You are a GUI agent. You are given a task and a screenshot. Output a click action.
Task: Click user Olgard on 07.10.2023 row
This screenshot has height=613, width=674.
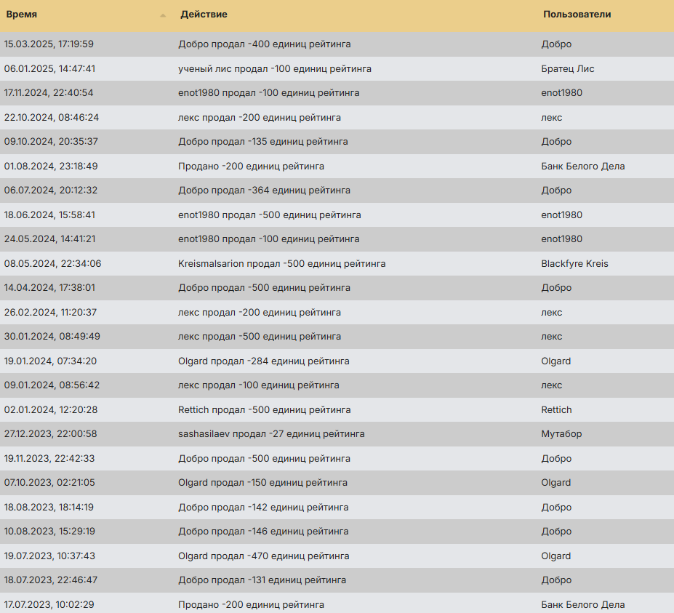555,483
